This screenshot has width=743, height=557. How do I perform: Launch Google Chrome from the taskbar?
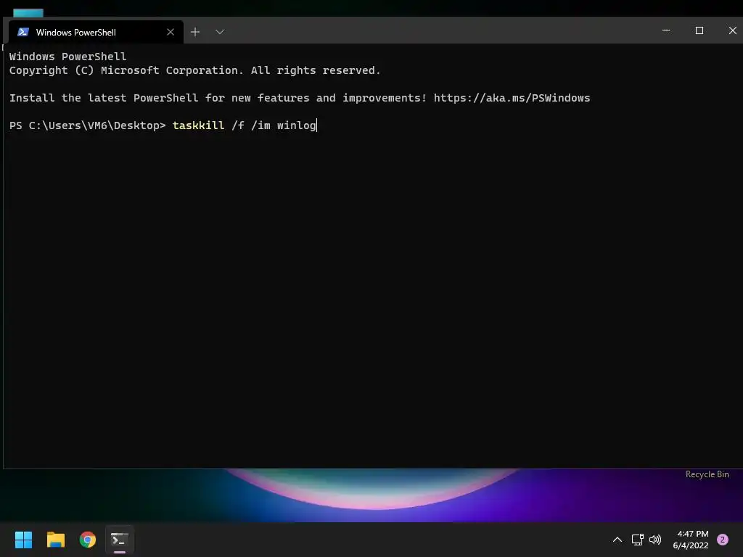pos(88,540)
